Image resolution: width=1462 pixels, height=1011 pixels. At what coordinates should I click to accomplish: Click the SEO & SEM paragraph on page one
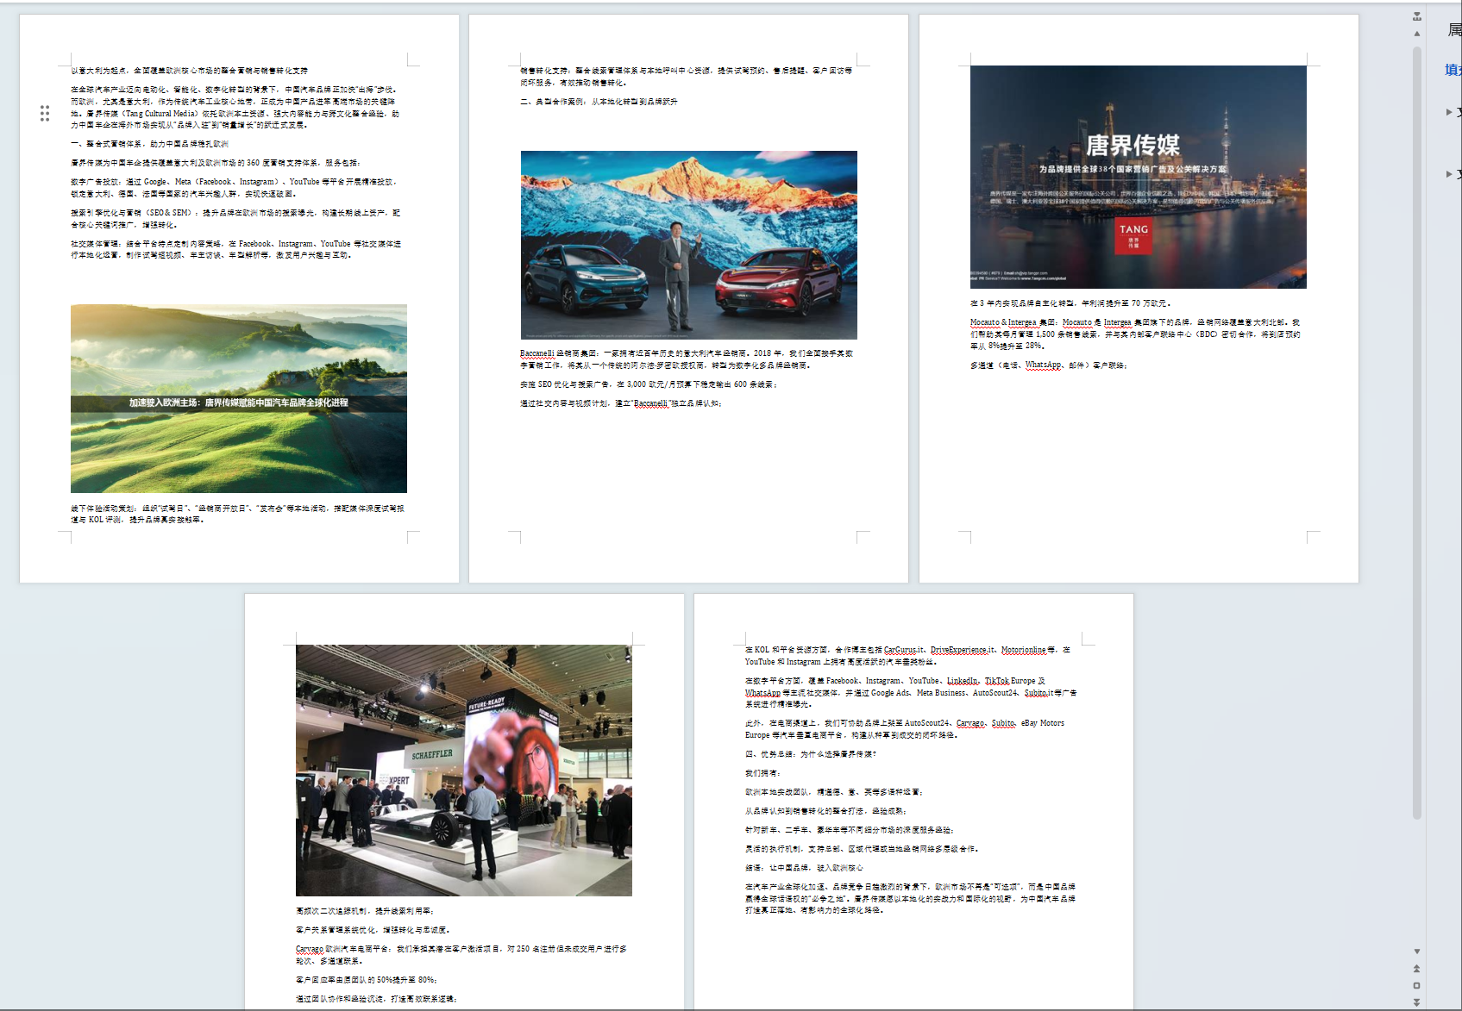click(235, 219)
